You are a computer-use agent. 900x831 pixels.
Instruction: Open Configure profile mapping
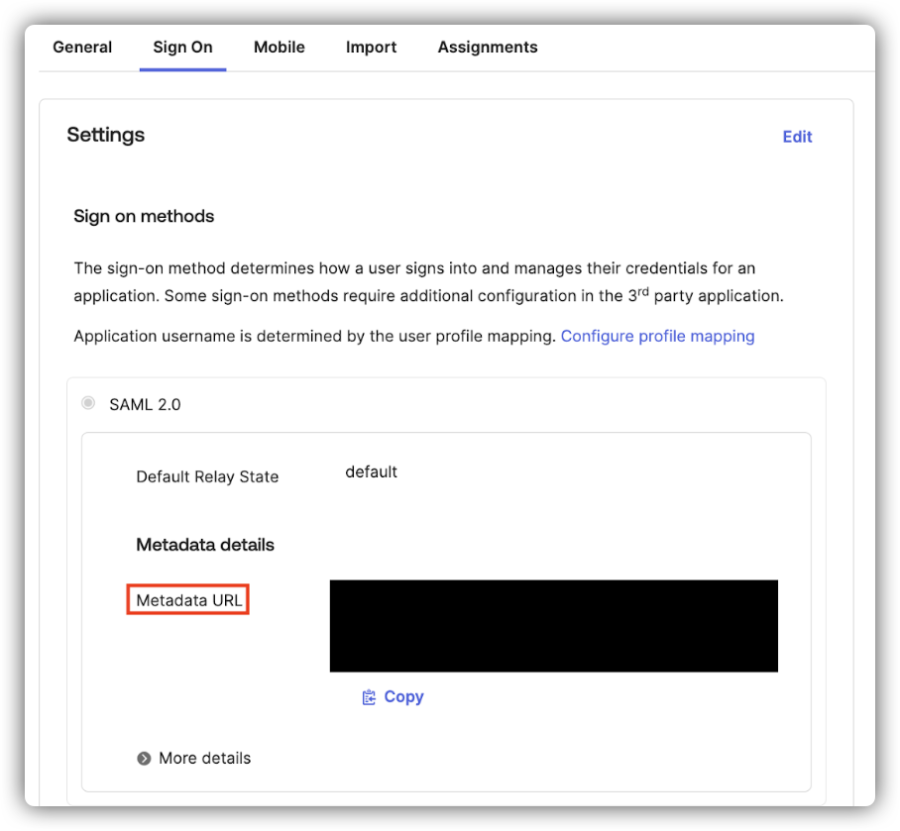[657, 336]
